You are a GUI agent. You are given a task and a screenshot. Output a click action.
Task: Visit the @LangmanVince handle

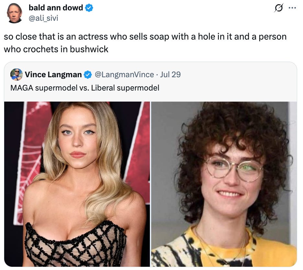[124, 75]
